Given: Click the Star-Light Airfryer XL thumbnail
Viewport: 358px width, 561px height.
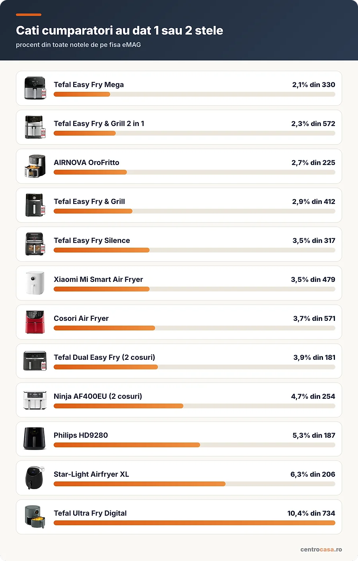Looking at the screenshot, I should 35,478.
